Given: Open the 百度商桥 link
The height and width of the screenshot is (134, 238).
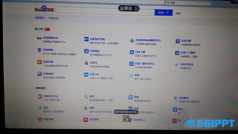Looking at the screenshot, I should (x=48, y=74).
